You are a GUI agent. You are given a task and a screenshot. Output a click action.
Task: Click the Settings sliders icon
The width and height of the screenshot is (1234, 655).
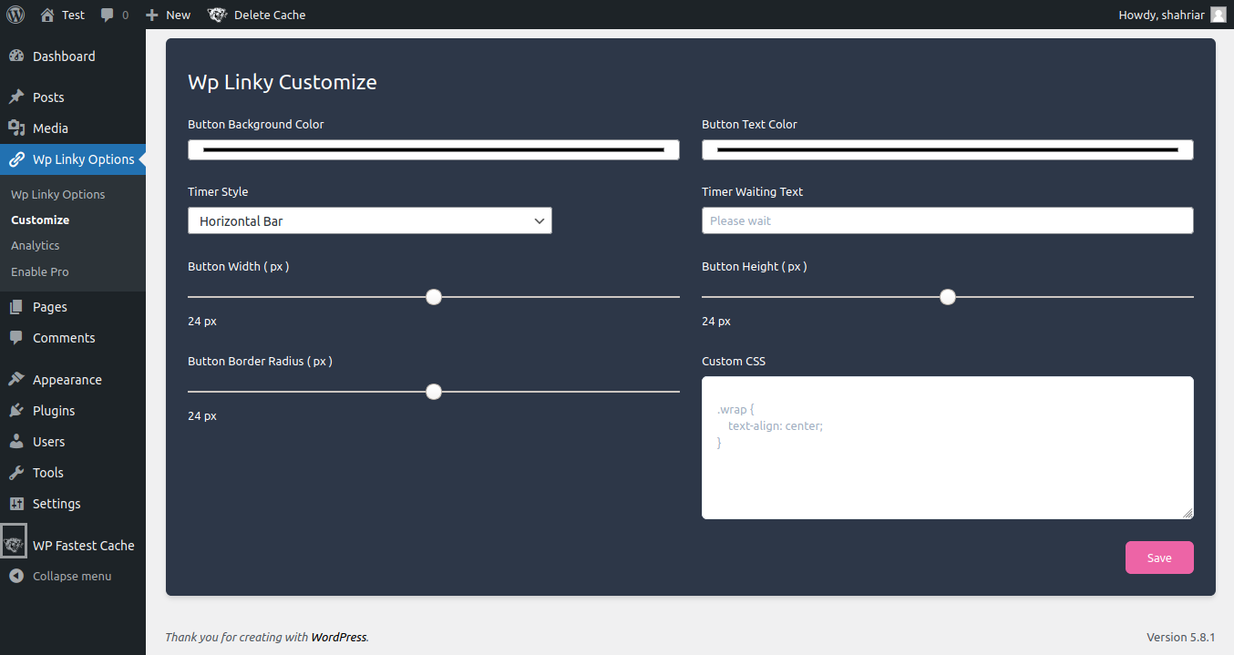pos(16,504)
